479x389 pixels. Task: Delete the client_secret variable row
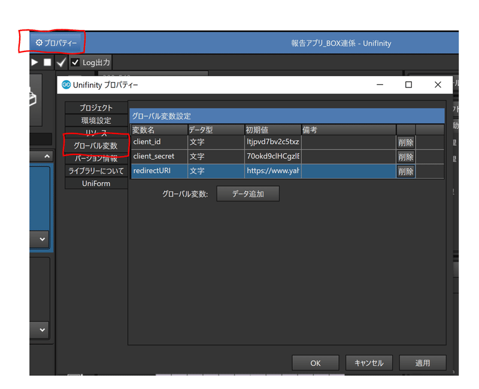406,157
